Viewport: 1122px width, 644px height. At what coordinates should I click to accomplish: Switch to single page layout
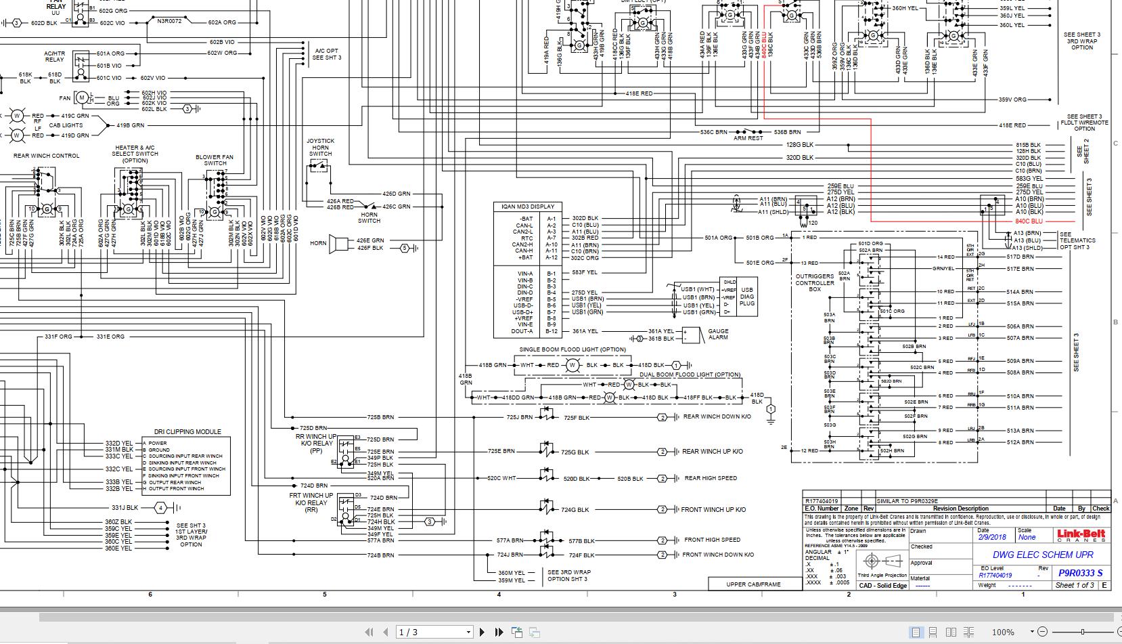click(916, 632)
